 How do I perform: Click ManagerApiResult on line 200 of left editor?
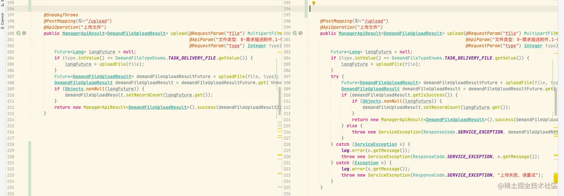tap(84, 33)
